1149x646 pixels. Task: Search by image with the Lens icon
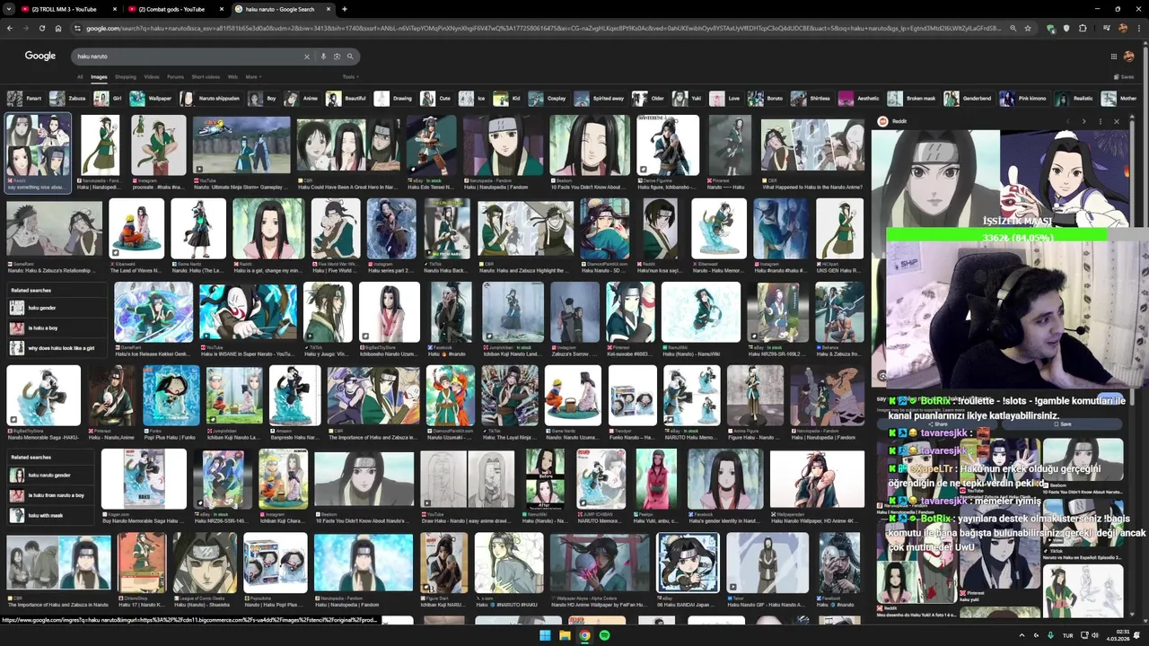pos(337,57)
